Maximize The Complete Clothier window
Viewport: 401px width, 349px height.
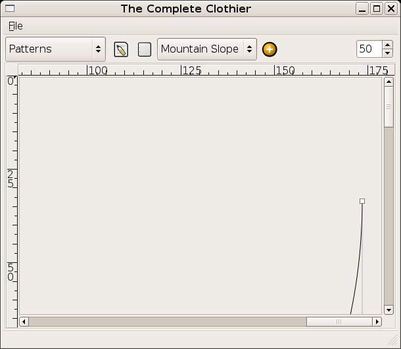coord(377,9)
